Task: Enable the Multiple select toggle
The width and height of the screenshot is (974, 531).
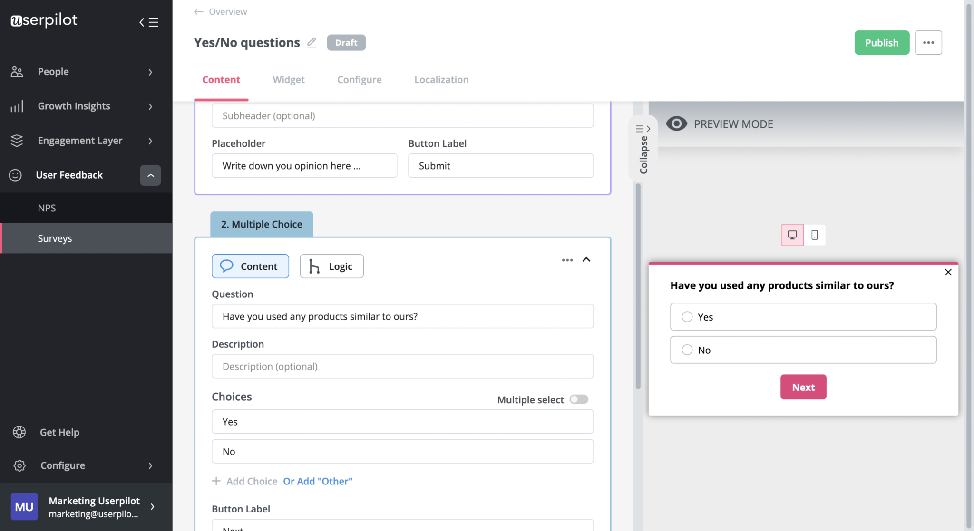Action: point(578,399)
